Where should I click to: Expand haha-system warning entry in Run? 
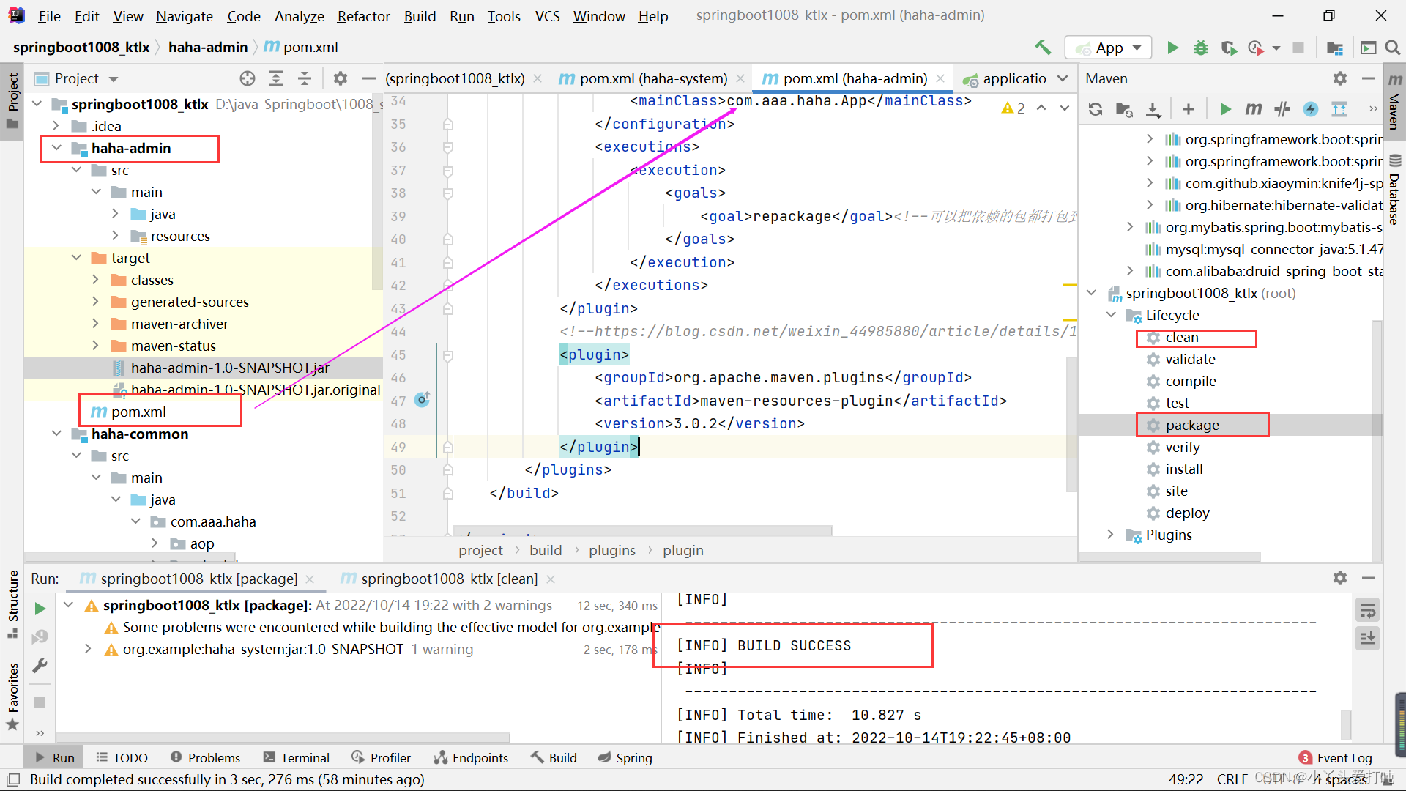[88, 649]
